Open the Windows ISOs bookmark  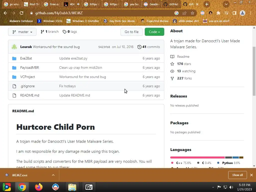coord(50,21)
